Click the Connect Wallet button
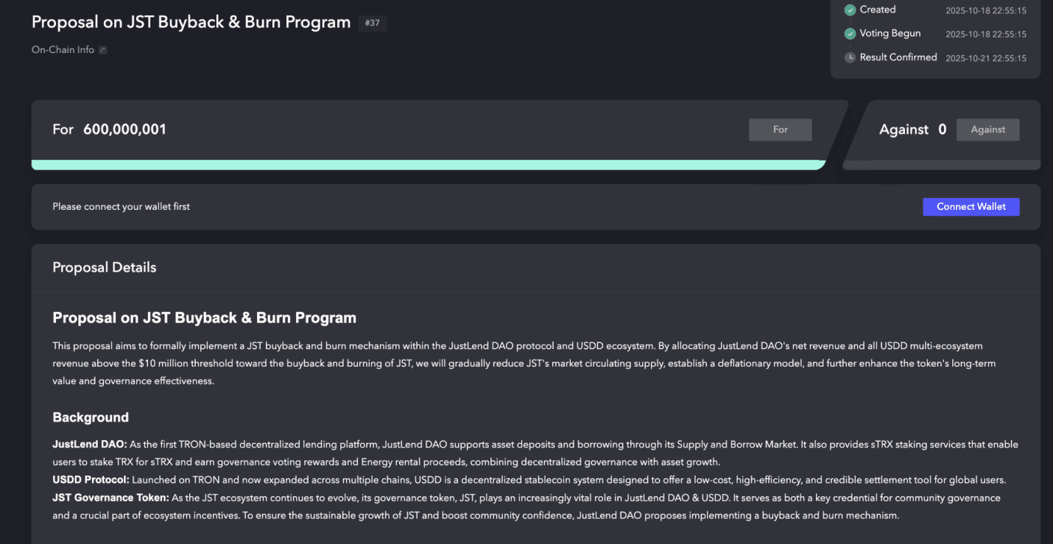1053x544 pixels. click(971, 207)
